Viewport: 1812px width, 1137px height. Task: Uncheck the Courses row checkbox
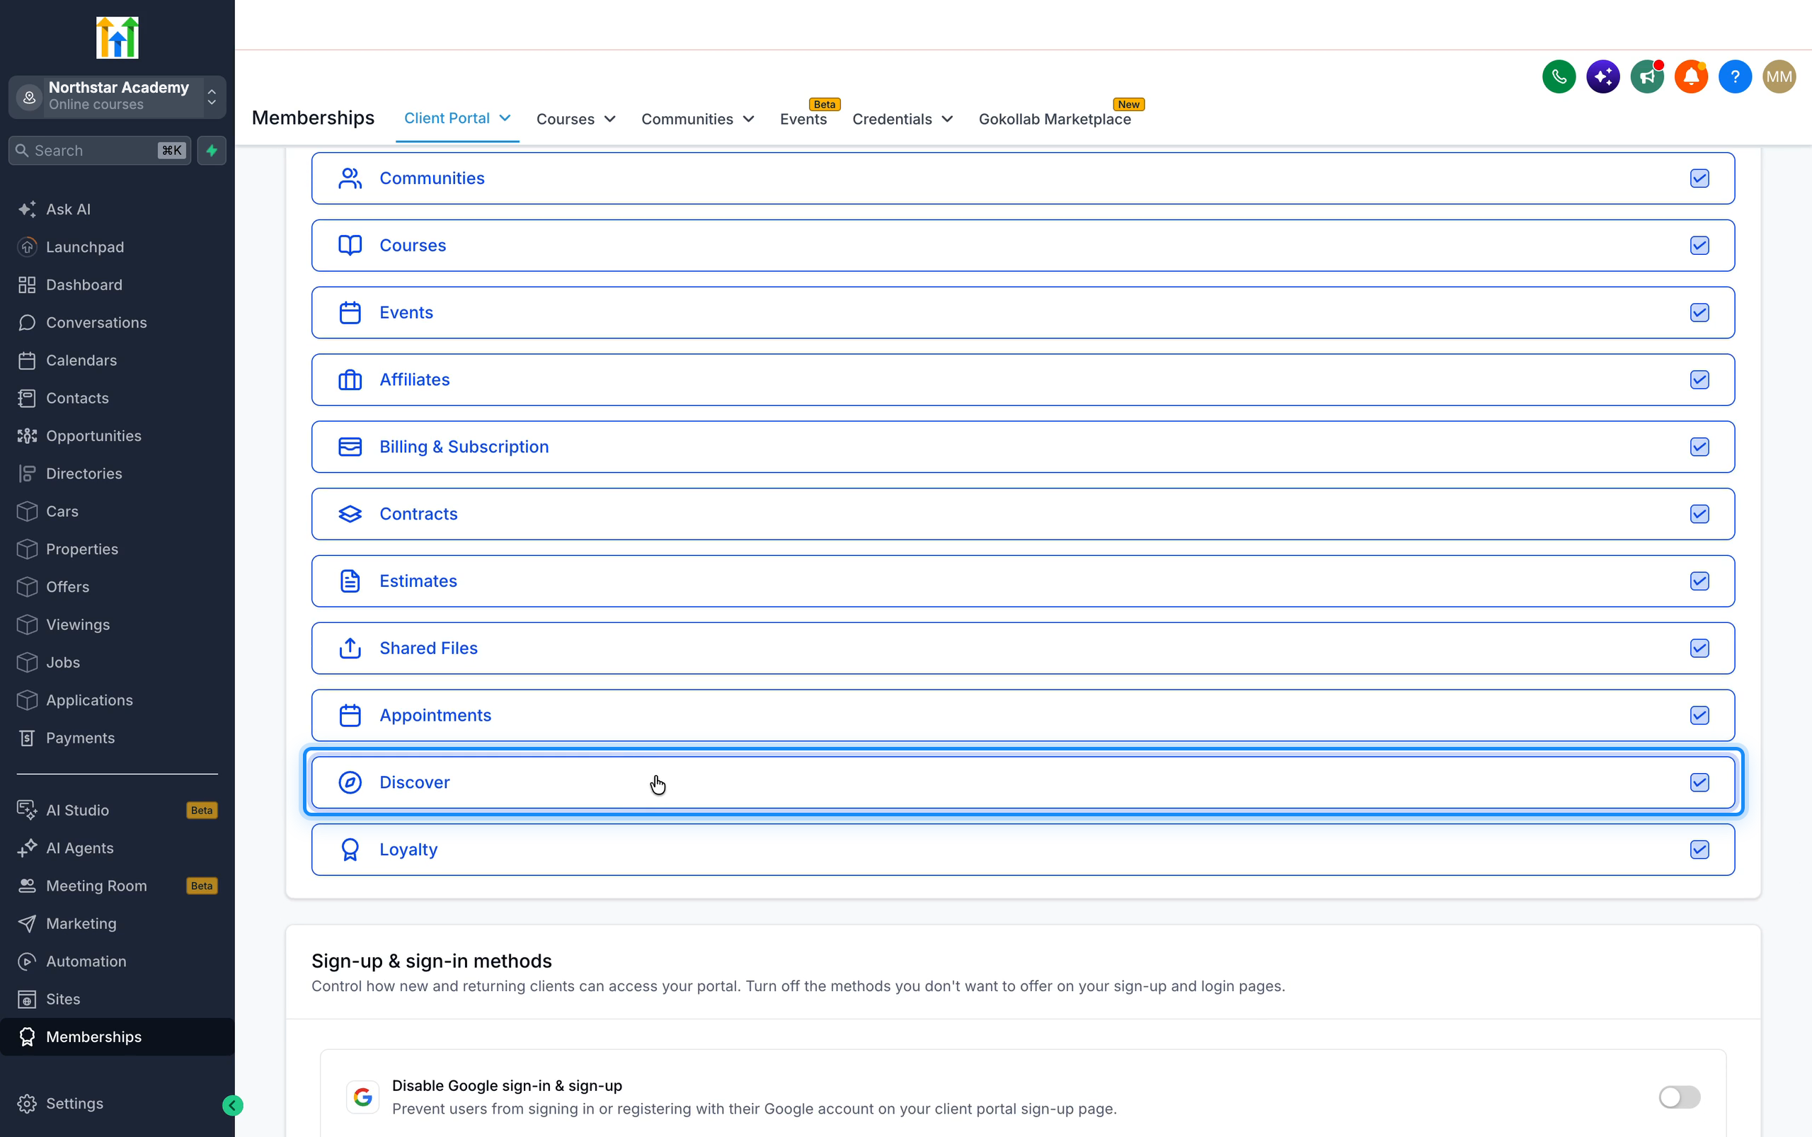click(x=1699, y=245)
